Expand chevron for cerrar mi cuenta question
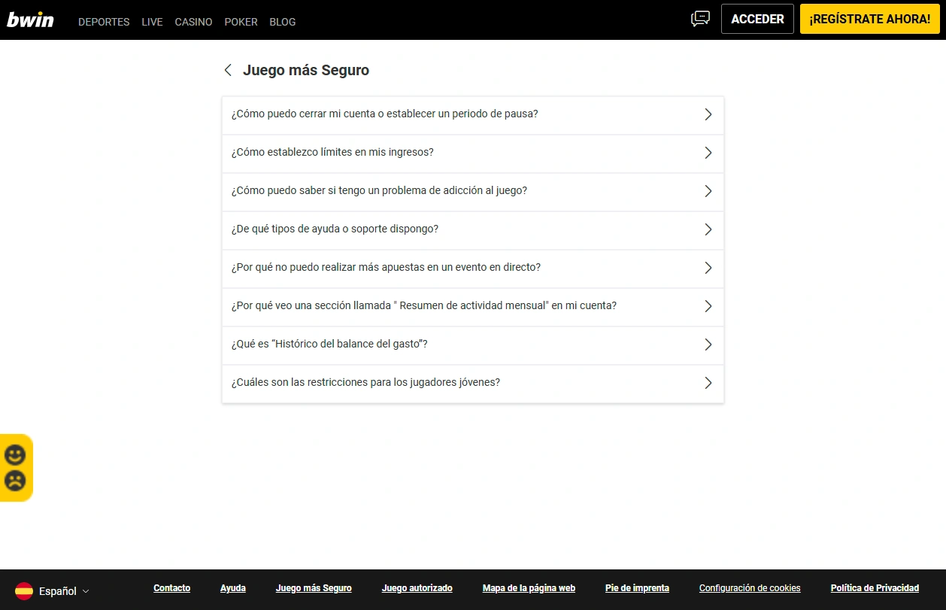 (x=708, y=114)
